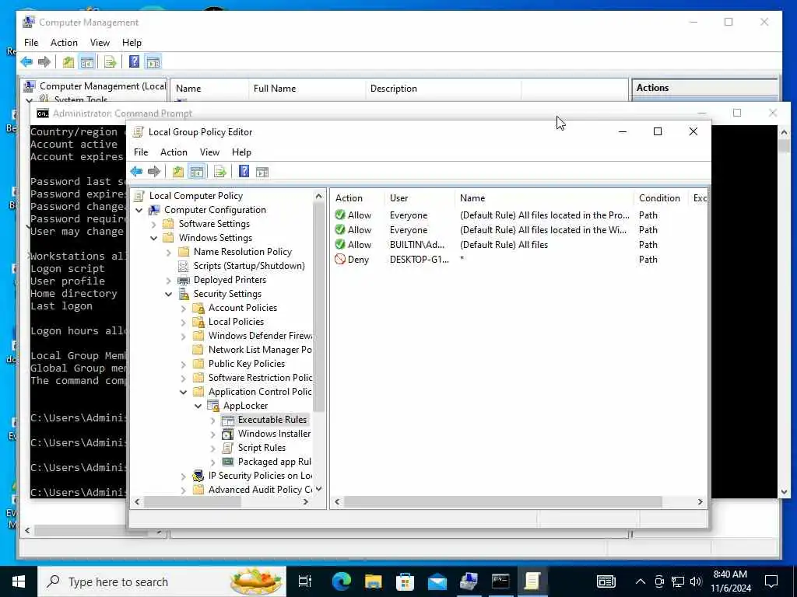The width and height of the screenshot is (797, 597).
Task: Open Task View on taskbar
Action: (305, 581)
